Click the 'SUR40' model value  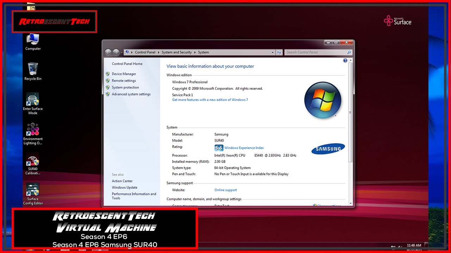[x=219, y=141]
